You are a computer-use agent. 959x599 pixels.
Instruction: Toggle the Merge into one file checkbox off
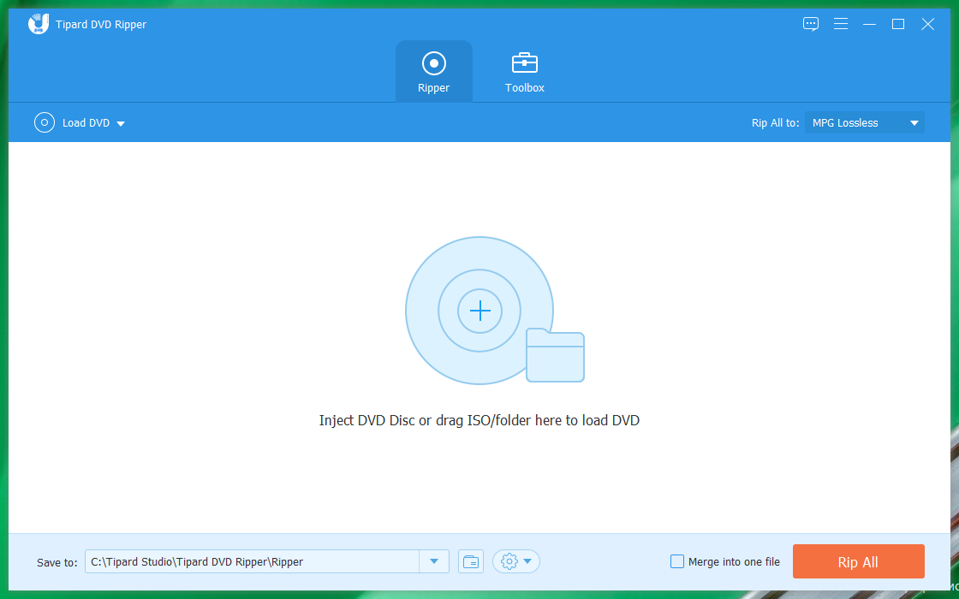tap(676, 561)
